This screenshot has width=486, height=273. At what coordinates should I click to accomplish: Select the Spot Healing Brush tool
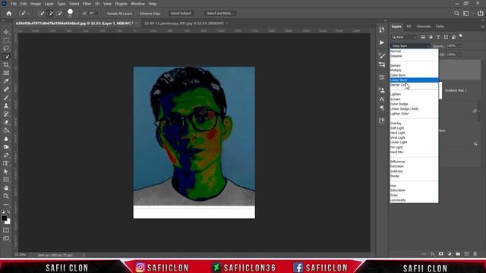pyautogui.click(x=6, y=89)
